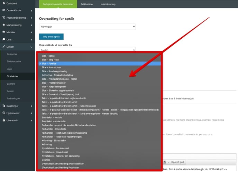238x172 pixels.
Task: Select 'Side - Fraktbetingelser' option
Action: 100,83
